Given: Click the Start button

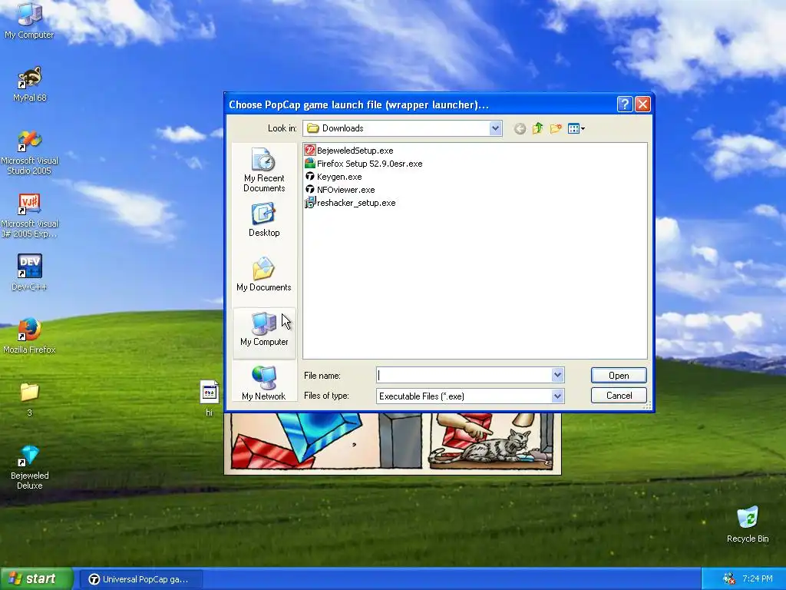Looking at the screenshot, I should [36, 579].
